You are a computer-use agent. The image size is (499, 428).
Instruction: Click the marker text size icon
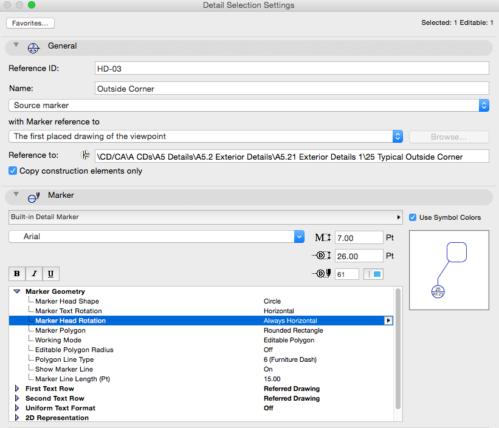coord(323,237)
